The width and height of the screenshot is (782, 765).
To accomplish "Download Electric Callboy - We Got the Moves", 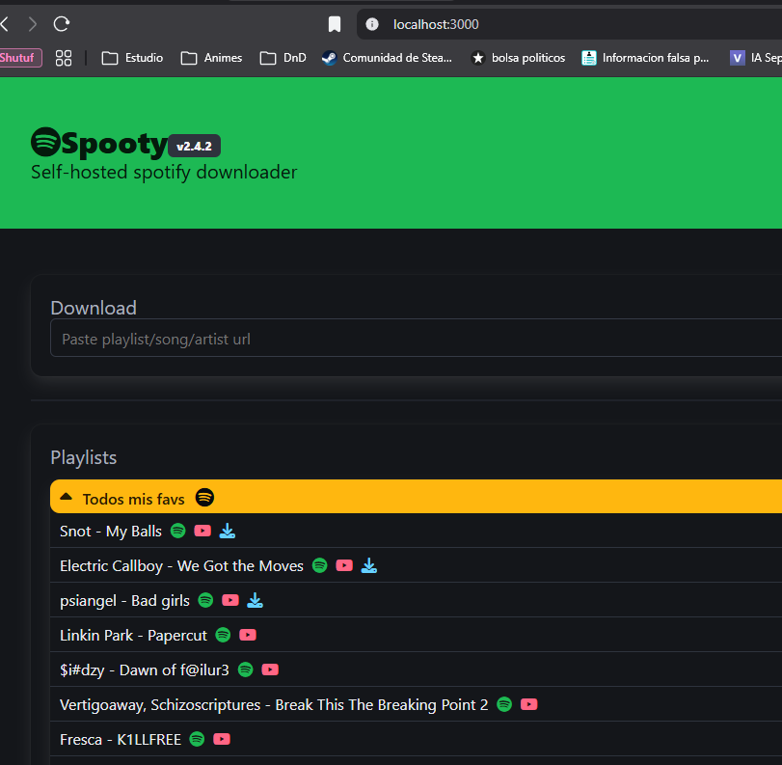I will (x=369, y=565).
